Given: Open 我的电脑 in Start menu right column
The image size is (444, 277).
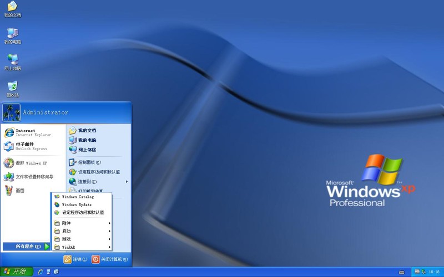Looking at the screenshot, I should (x=99, y=140).
